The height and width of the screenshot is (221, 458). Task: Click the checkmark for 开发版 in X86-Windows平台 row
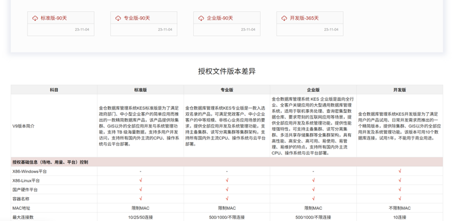click(400, 171)
